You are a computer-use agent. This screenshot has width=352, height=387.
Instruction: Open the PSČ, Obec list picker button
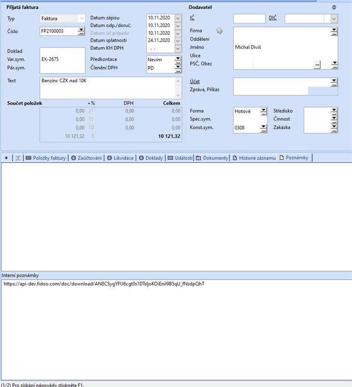335,65
